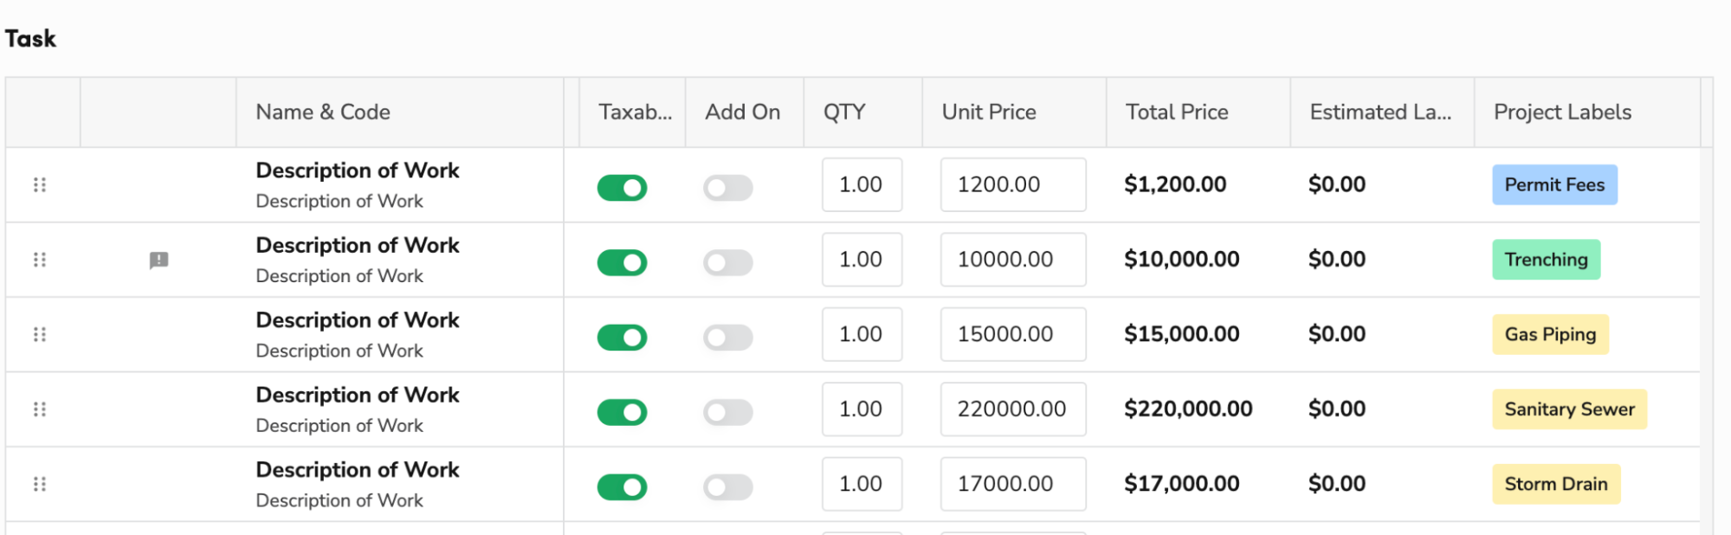The image size is (1731, 535).
Task: Grab the drag handle for the Trenching row
Action: tap(40, 260)
